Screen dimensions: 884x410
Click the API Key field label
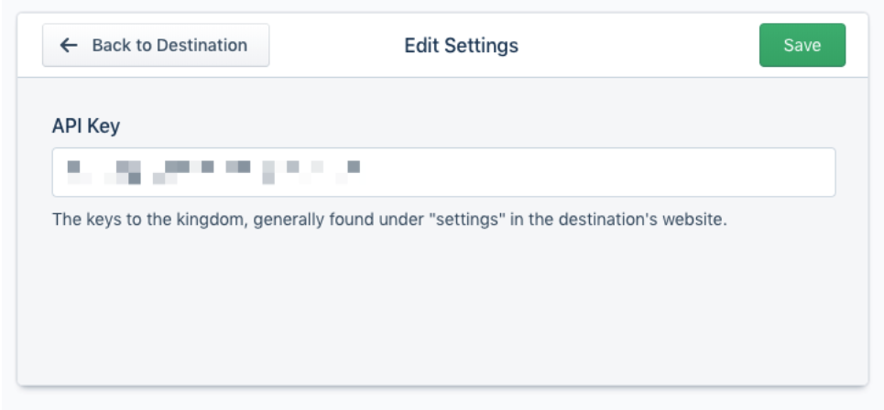click(85, 126)
